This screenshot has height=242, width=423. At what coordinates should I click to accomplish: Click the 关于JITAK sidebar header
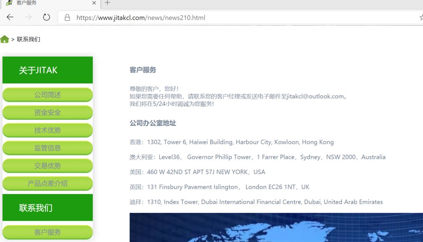pos(48,70)
